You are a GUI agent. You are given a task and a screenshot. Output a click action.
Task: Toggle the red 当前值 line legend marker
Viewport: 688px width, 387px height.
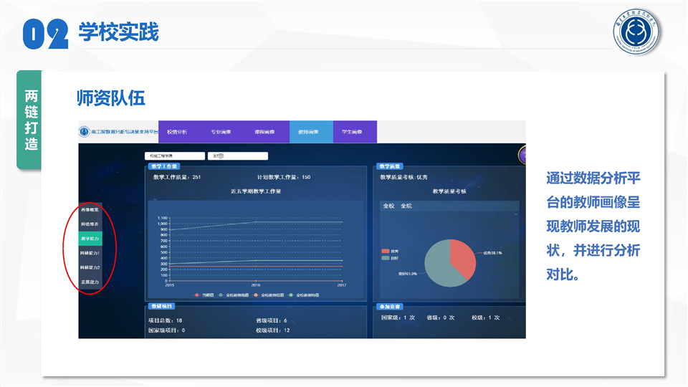coord(197,295)
